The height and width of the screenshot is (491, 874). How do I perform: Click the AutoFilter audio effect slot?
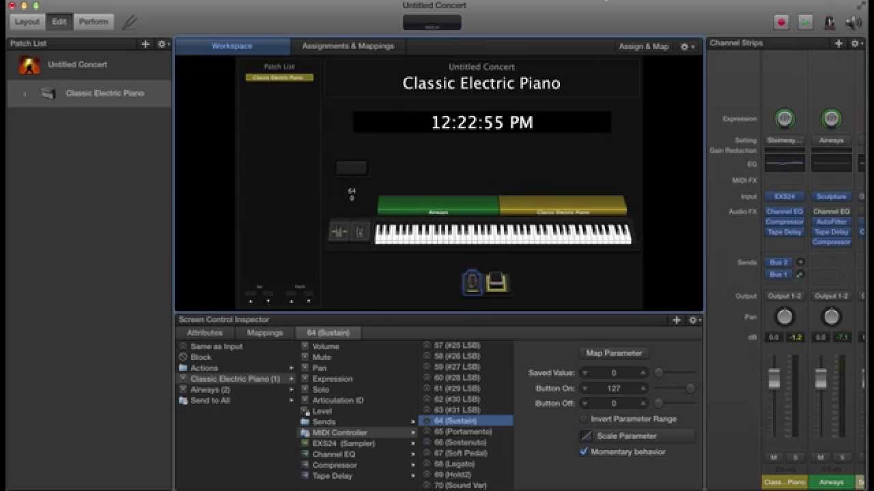(x=831, y=222)
